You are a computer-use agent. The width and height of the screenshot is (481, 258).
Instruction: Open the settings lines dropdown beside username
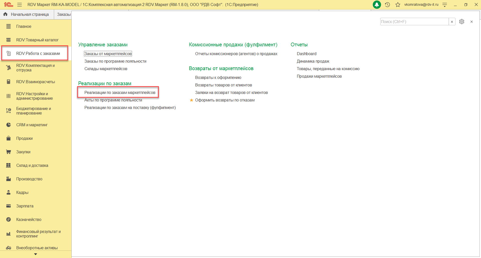445,5
